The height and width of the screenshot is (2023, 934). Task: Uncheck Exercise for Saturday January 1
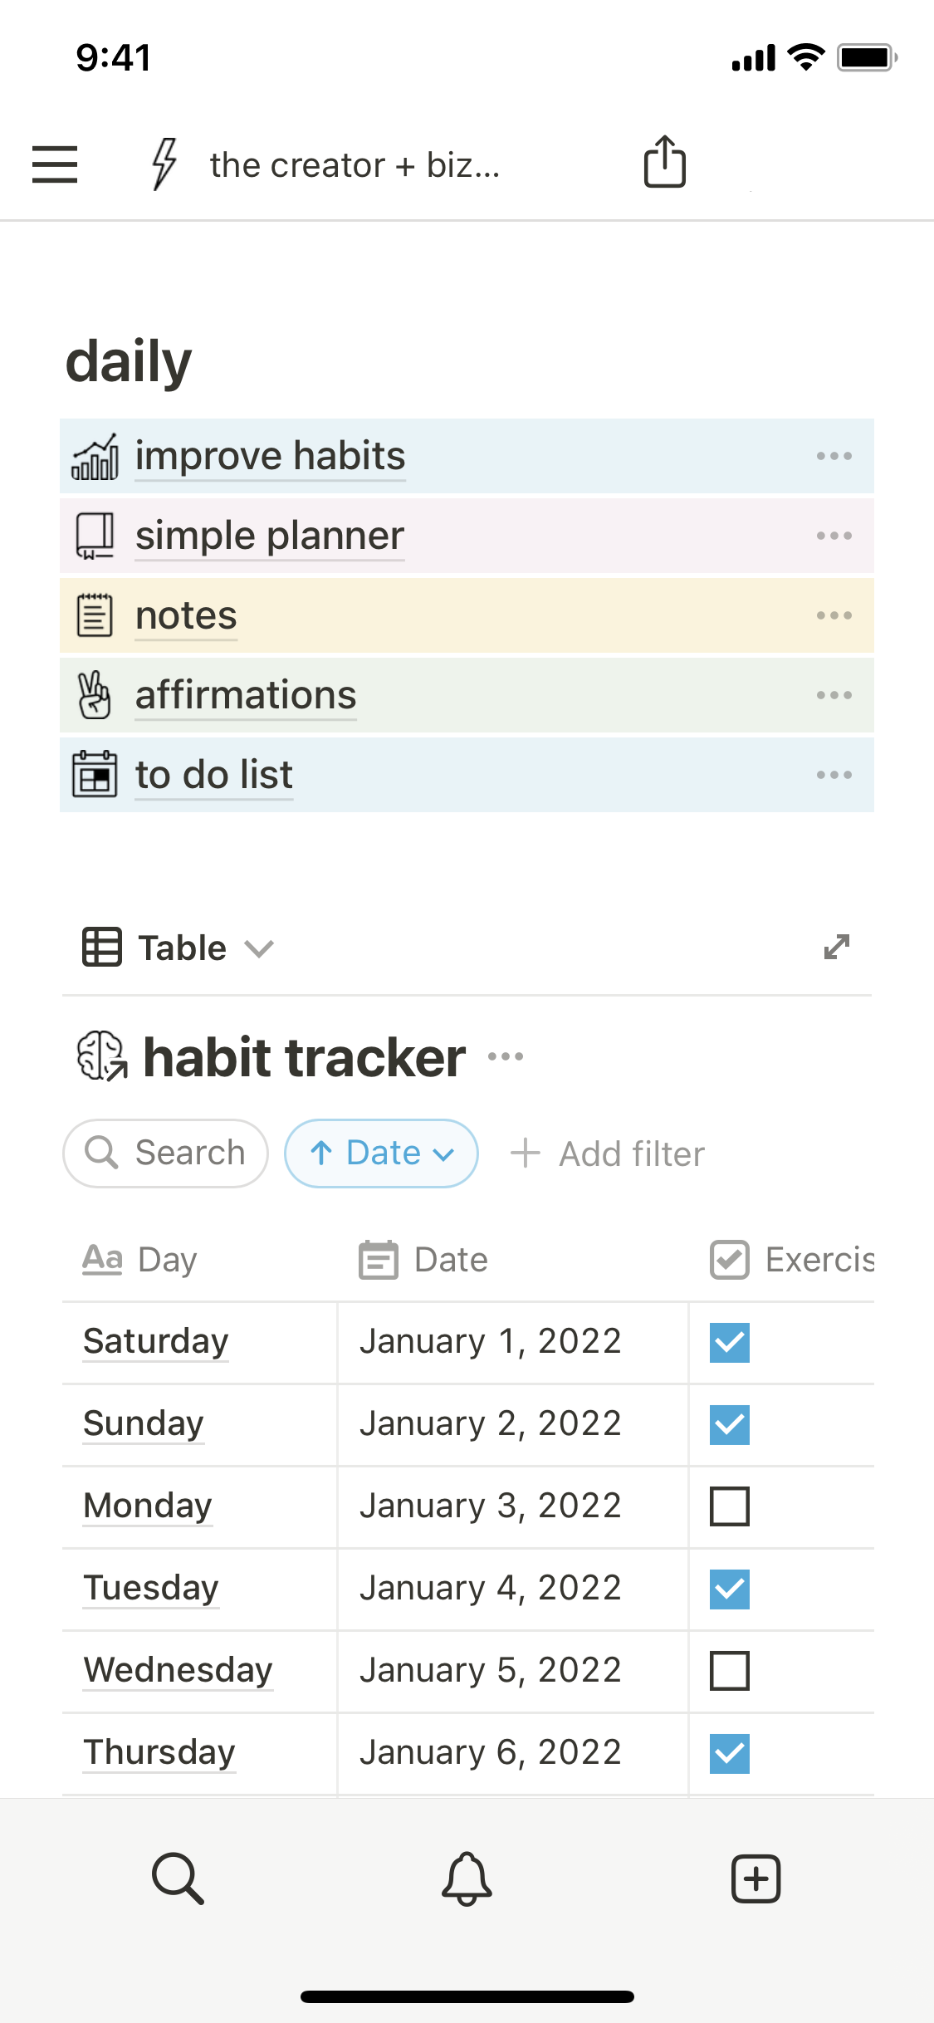(x=730, y=1342)
